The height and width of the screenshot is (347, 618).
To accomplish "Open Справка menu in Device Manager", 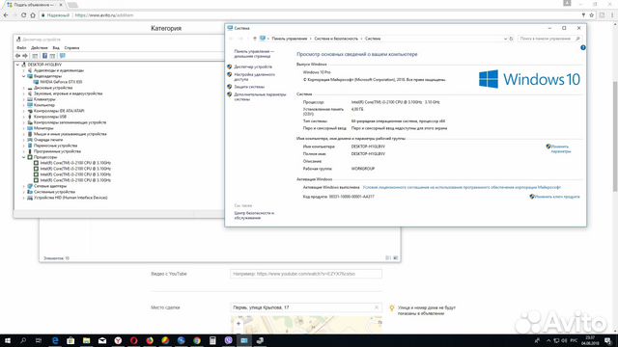I will [71, 47].
